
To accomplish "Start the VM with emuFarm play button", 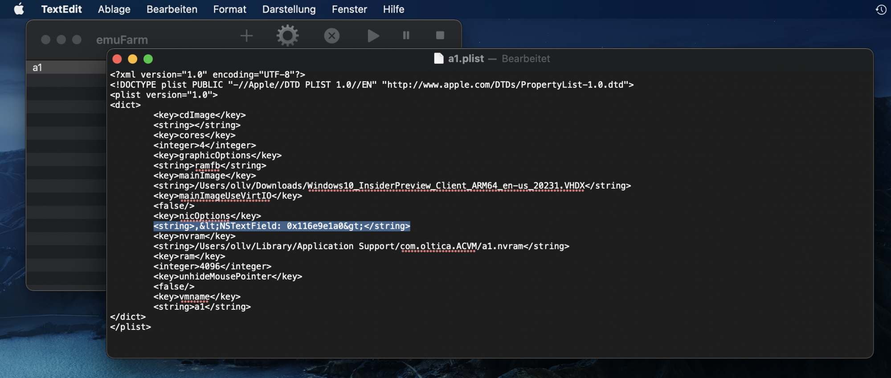I will [373, 36].
